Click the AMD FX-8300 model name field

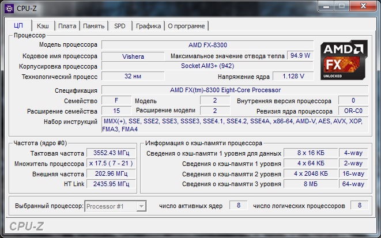pyautogui.click(x=208, y=45)
